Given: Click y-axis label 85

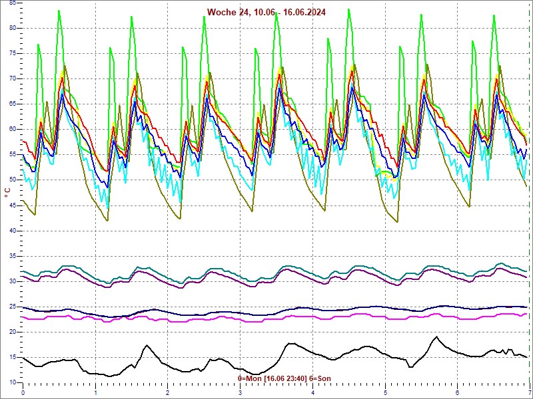Looking at the screenshot, I should pos(13,3).
